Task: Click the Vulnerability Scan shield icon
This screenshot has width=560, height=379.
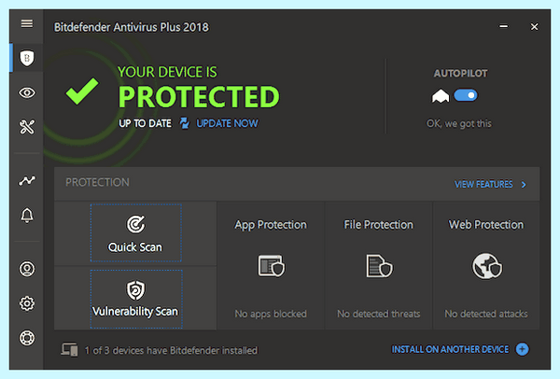Action: [135, 290]
